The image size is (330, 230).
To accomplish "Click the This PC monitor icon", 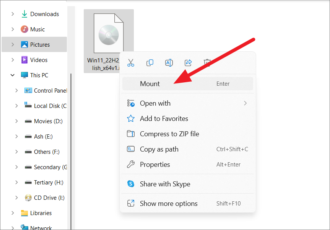I will pos(24,75).
